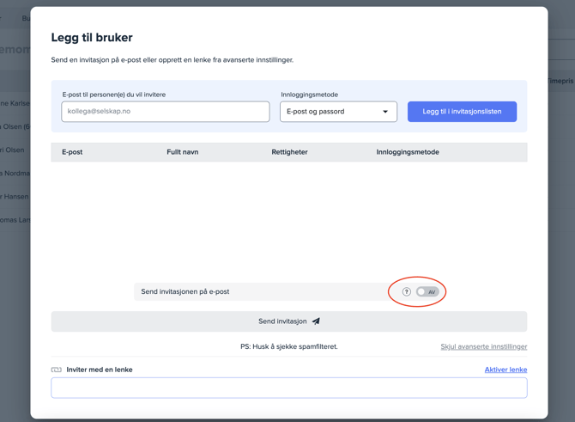
Task: Select the Rettigheter column header
Action: pyautogui.click(x=289, y=152)
